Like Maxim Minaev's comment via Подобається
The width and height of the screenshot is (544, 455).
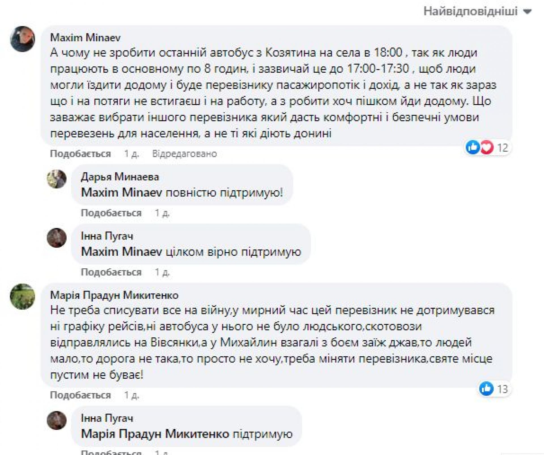click(x=80, y=154)
